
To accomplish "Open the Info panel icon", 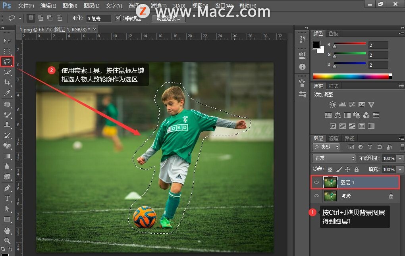I will pyautogui.click(x=302, y=67).
